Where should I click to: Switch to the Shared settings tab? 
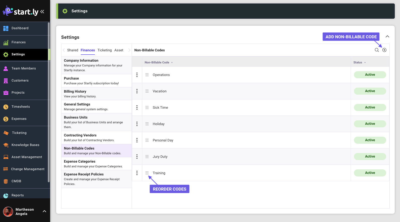coord(72,50)
